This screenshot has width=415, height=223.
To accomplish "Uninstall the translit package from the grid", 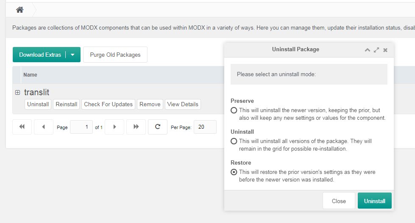I will pyautogui.click(x=38, y=104).
